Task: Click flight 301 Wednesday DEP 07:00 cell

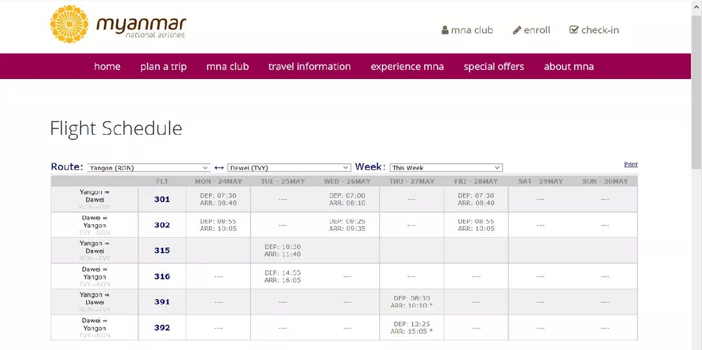Action: pyautogui.click(x=347, y=200)
